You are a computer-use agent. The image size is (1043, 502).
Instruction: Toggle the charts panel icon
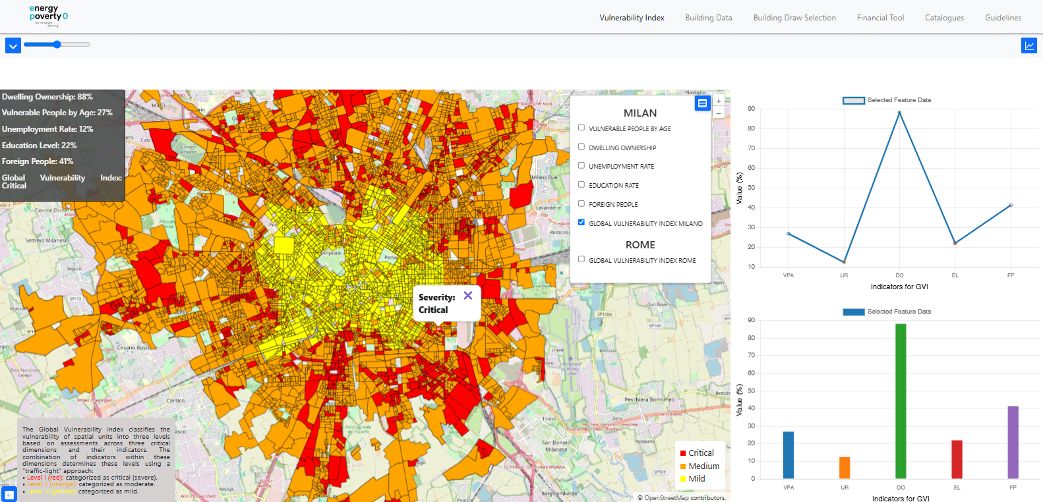[x=1028, y=45]
